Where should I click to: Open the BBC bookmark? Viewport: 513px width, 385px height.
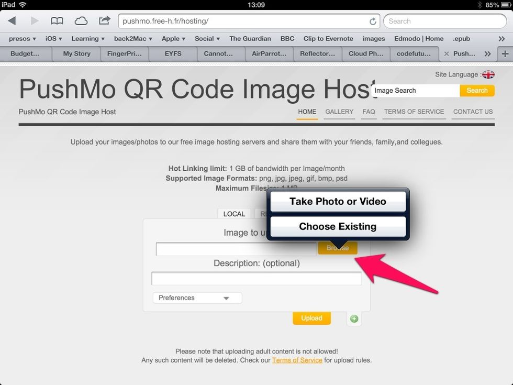click(x=287, y=39)
